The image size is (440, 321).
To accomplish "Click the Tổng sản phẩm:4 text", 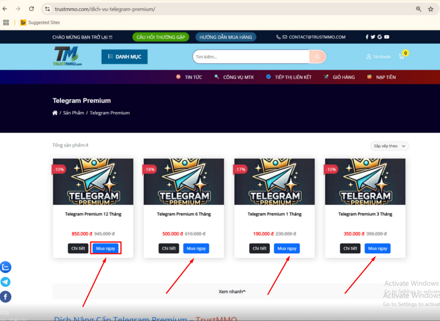I will pyautogui.click(x=70, y=145).
